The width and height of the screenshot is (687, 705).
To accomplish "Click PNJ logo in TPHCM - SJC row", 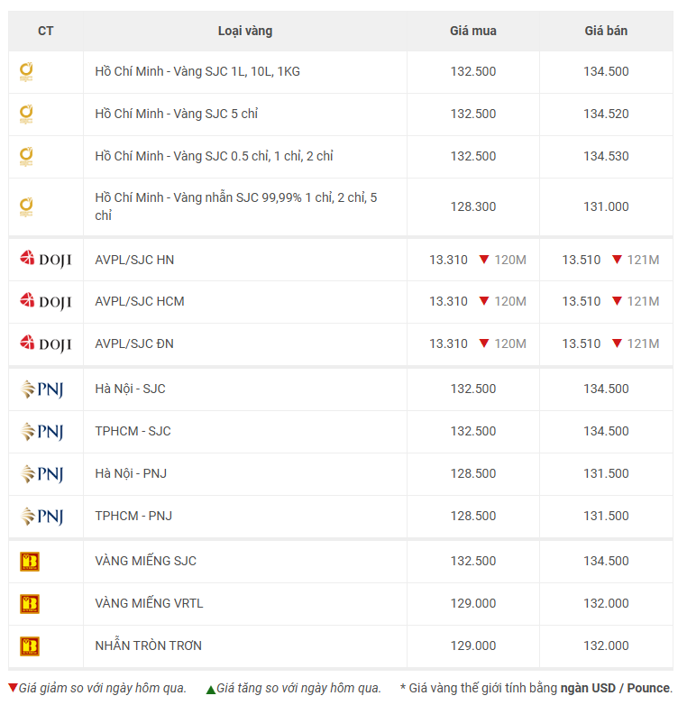I will (42, 431).
